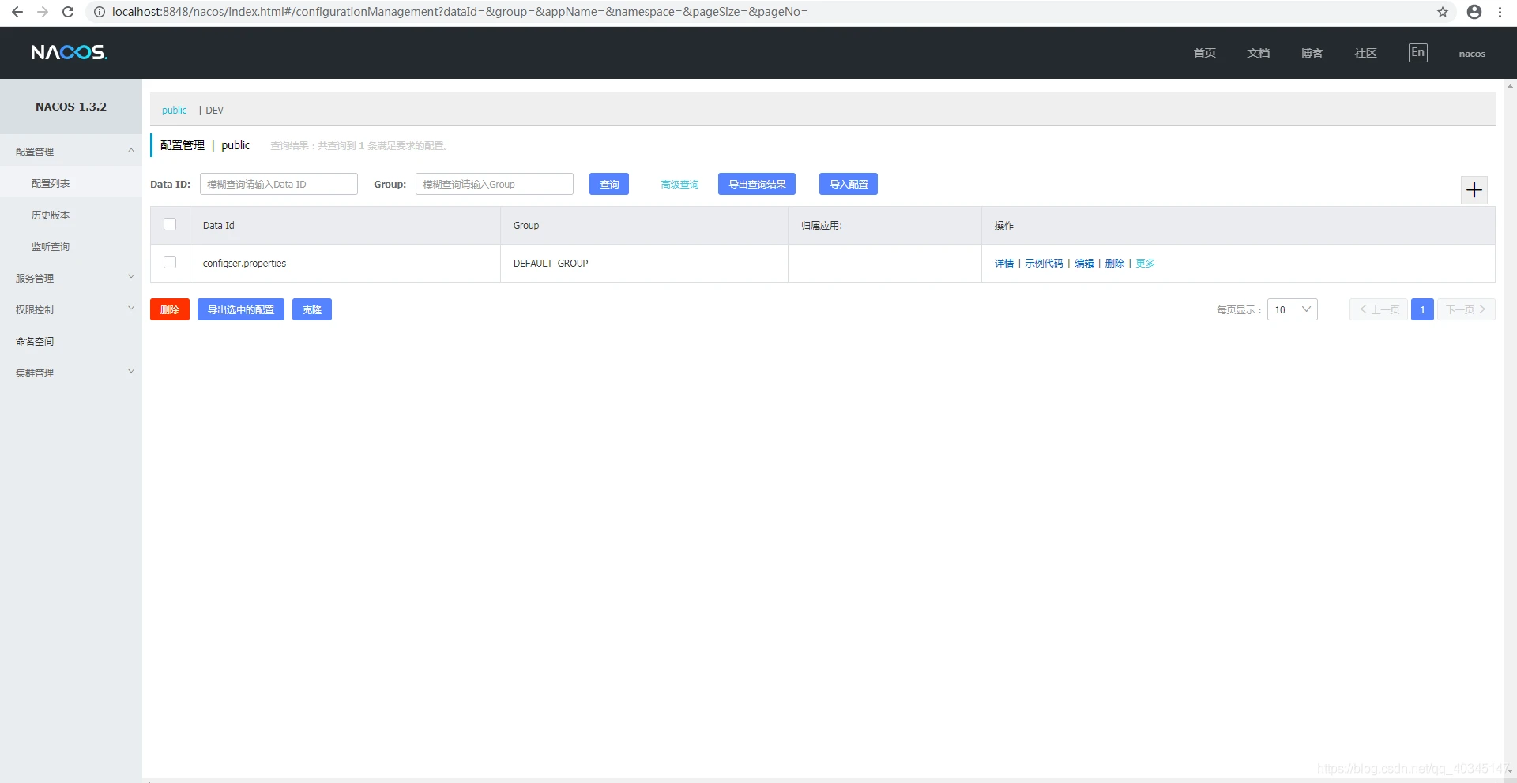Click the NACOS 1.3.2 version label
Viewport: 1517px width, 783px height.
coord(71,107)
